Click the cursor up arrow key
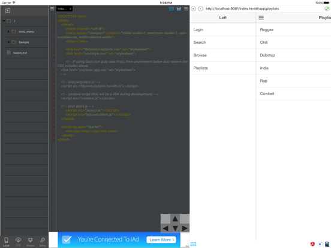Screen dimensions: 331x248 click(175, 219)
